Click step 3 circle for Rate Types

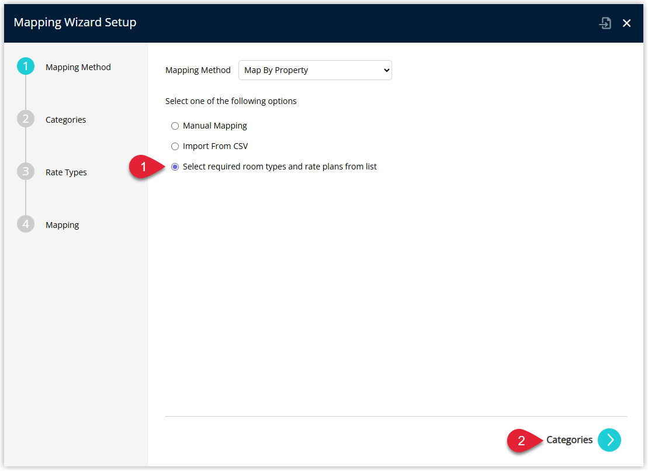tap(26, 171)
